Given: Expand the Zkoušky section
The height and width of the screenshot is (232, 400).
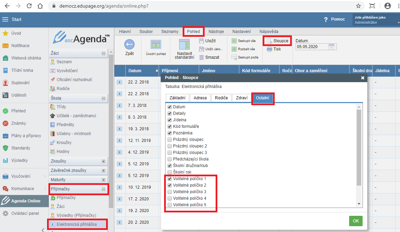Looking at the screenshot, I should coord(104,161).
